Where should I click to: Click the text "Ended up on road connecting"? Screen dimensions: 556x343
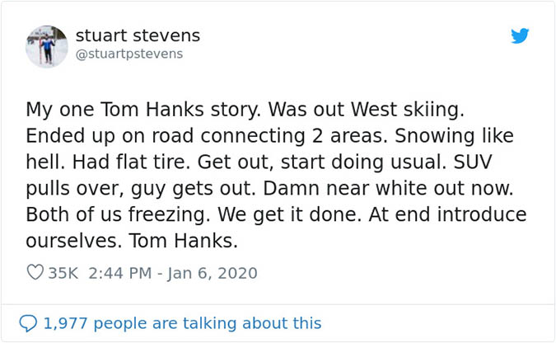pyautogui.click(x=138, y=136)
